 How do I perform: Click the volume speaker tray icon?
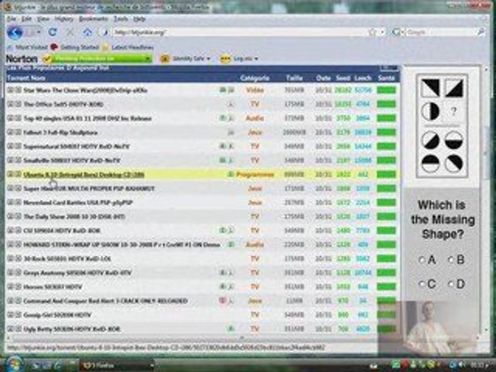(461, 365)
